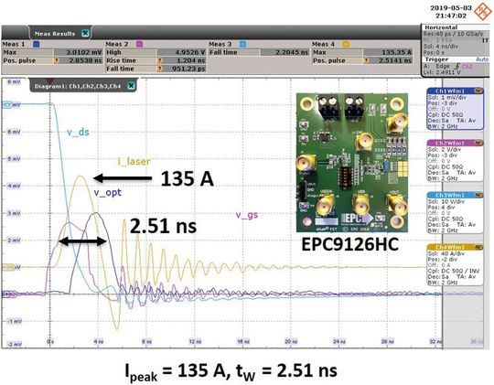
Task: Click Meas 2 High value 4.9526 V
Action: point(181,52)
